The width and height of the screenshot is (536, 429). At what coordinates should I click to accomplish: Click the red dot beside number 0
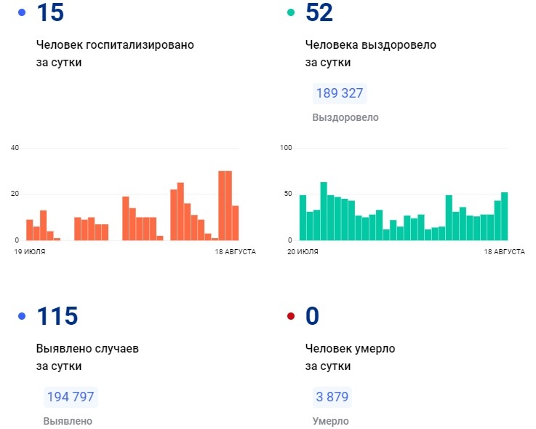[291, 316]
